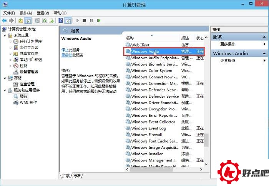Expand the 任务计划程序 node arrow

tap(10, 42)
